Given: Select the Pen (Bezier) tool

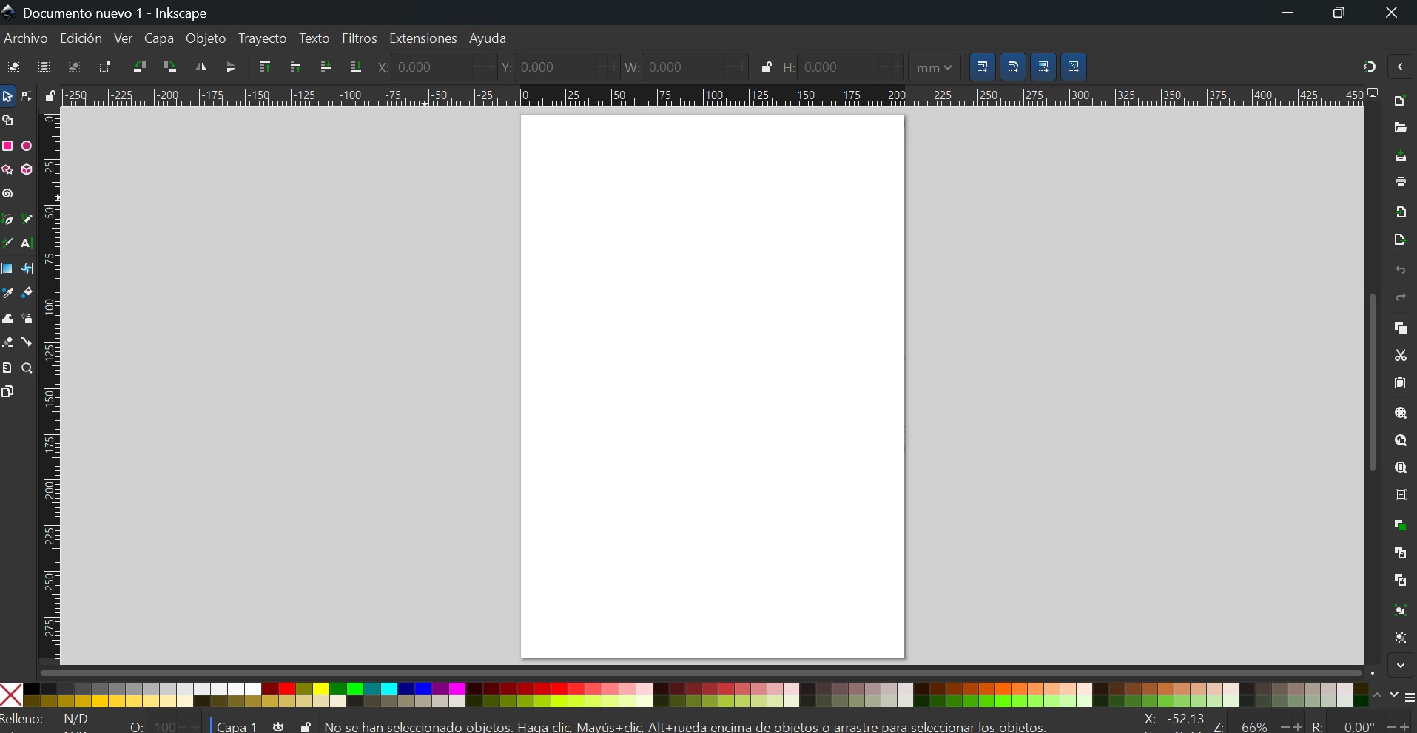Looking at the screenshot, I should click(x=8, y=220).
